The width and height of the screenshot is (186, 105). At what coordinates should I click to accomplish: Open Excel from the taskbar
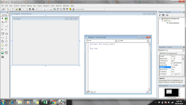[45, 102]
